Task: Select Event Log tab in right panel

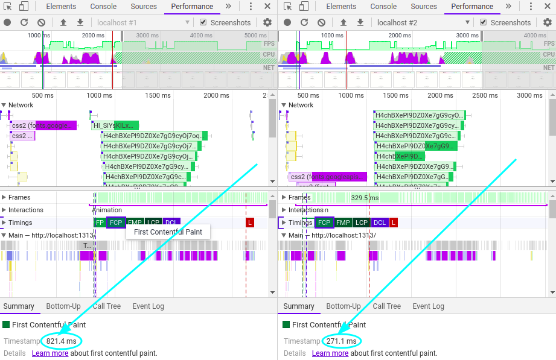Action: coord(429,306)
